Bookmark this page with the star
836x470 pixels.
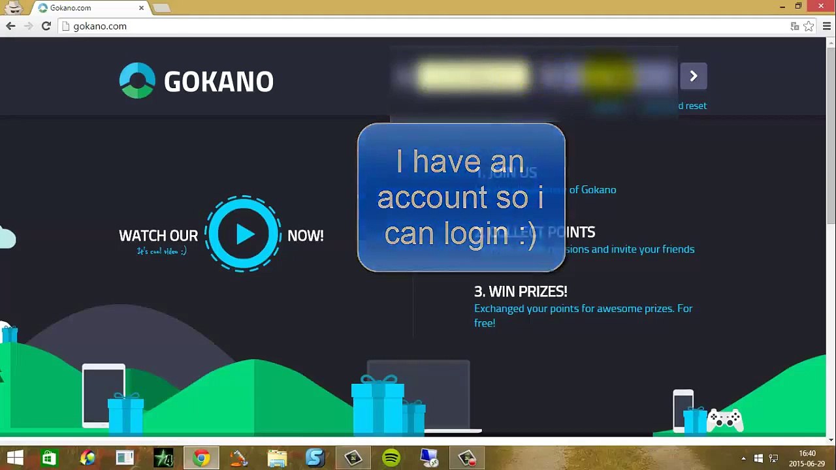point(809,26)
